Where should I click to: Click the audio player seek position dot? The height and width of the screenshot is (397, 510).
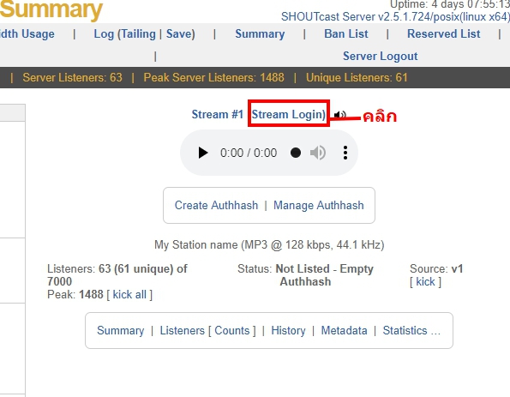[296, 153]
